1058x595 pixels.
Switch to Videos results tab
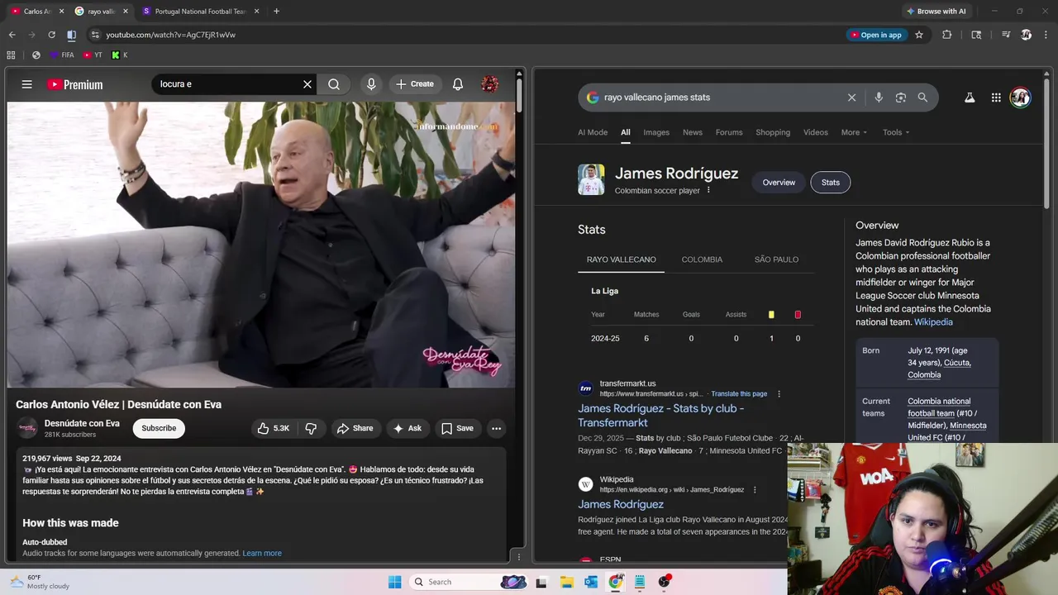click(x=816, y=132)
